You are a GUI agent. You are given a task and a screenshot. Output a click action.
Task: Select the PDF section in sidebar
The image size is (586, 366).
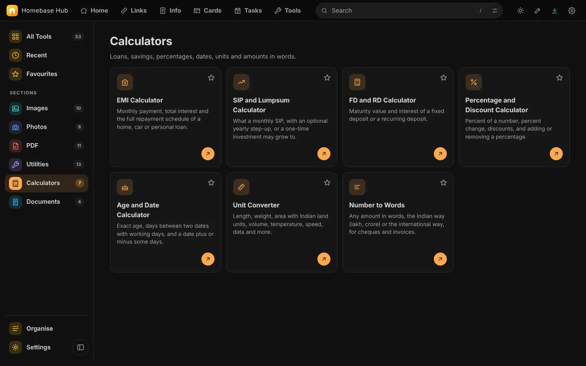tap(46, 146)
